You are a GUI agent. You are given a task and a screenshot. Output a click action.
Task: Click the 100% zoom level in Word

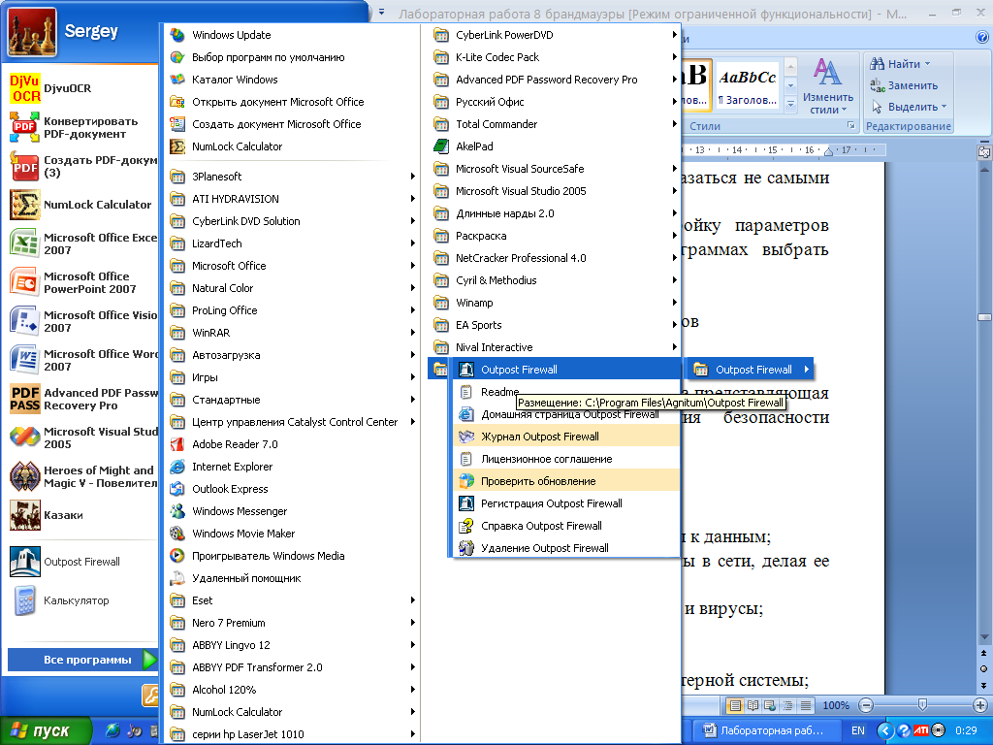pos(836,705)
